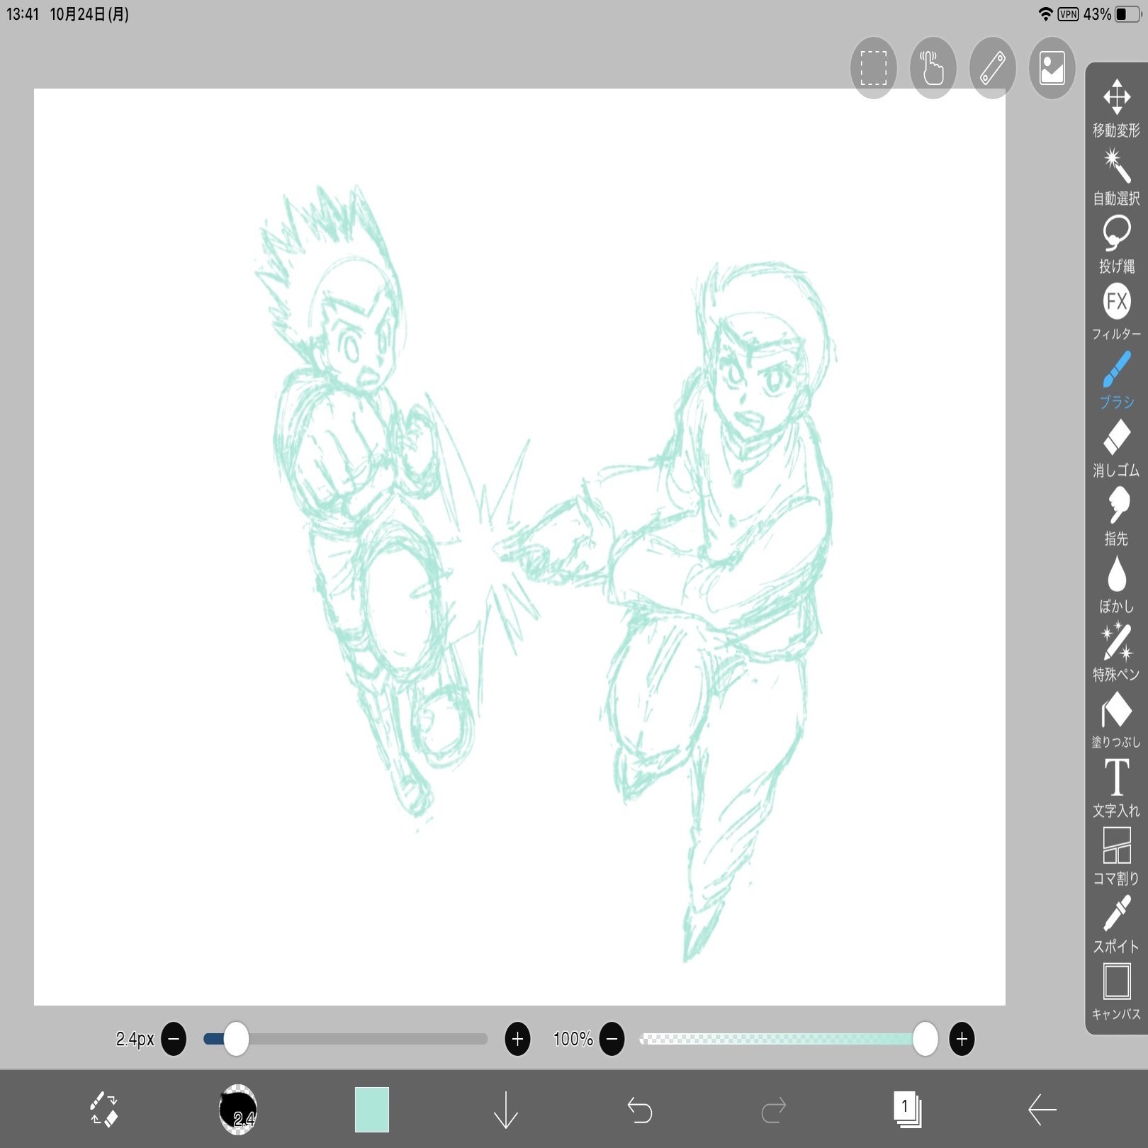Open the フィルター FX tool
The image size is (1148, 1148).
click(1116, 313)
